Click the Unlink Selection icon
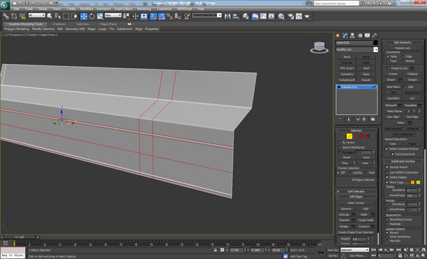 (14, 16)
